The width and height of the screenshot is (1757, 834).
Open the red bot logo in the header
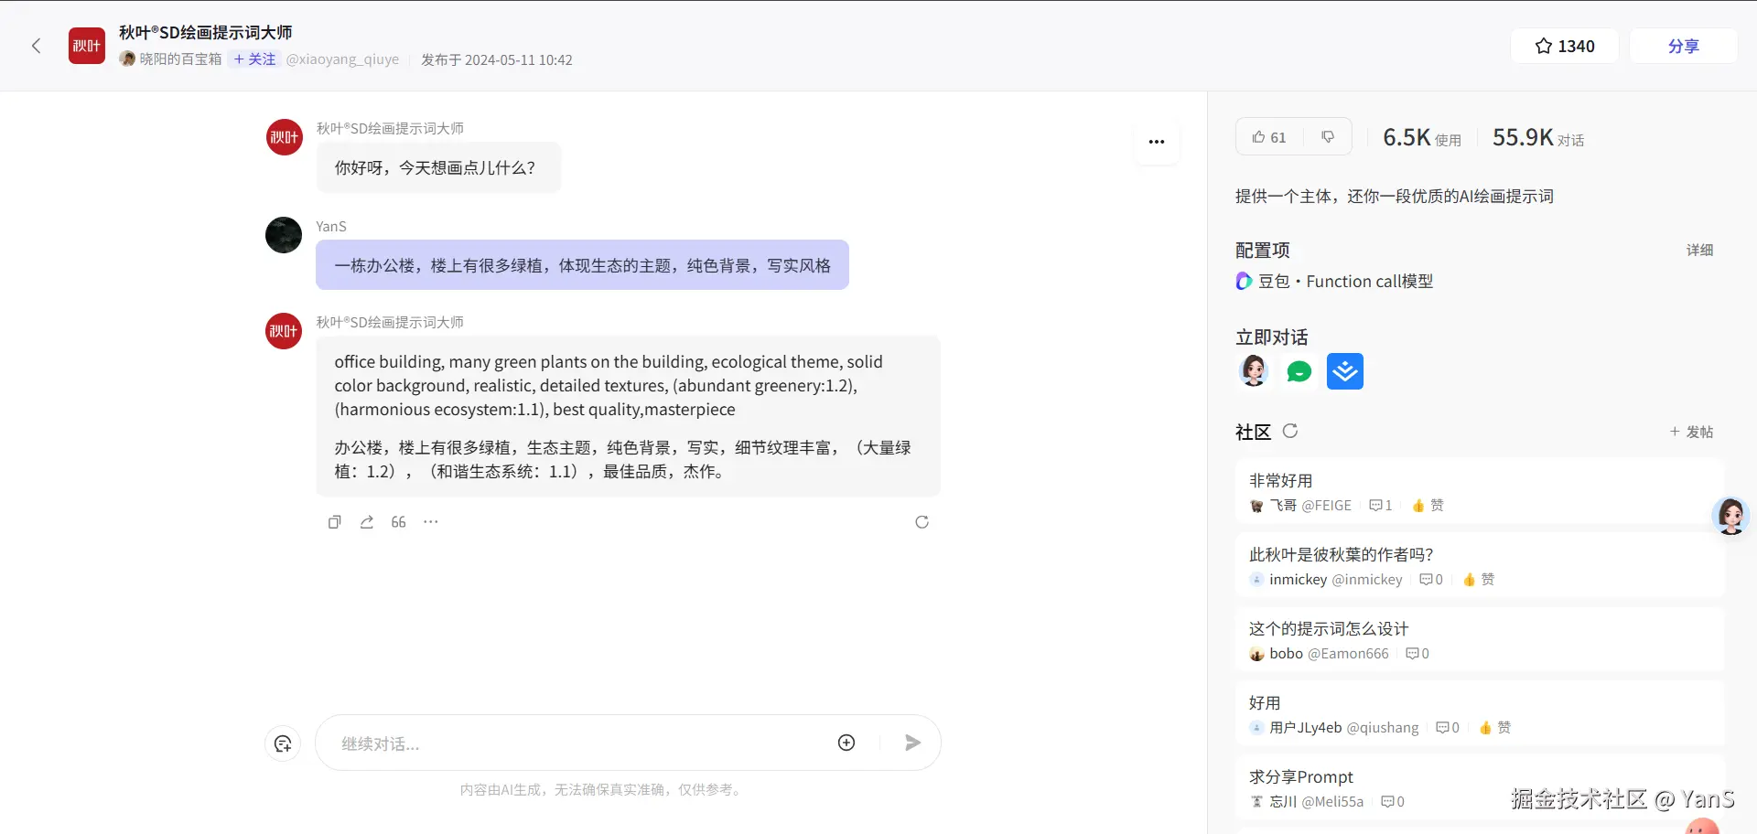87,46
